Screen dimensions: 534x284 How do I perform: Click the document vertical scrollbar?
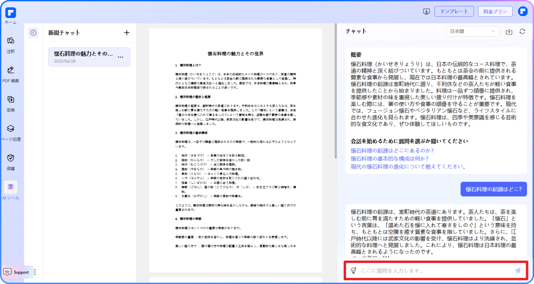tap(336, 91)
